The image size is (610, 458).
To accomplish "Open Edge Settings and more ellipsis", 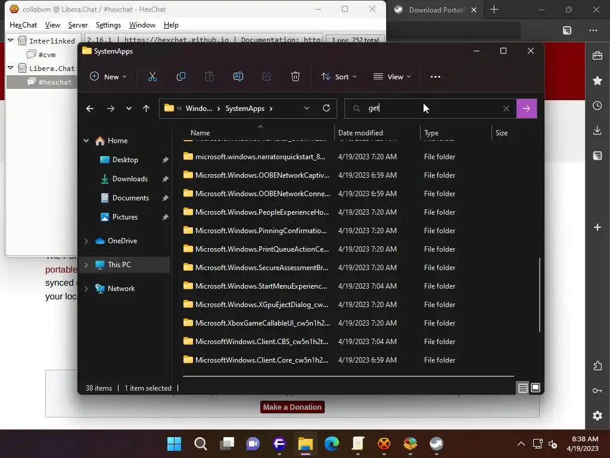I will 593,30.
